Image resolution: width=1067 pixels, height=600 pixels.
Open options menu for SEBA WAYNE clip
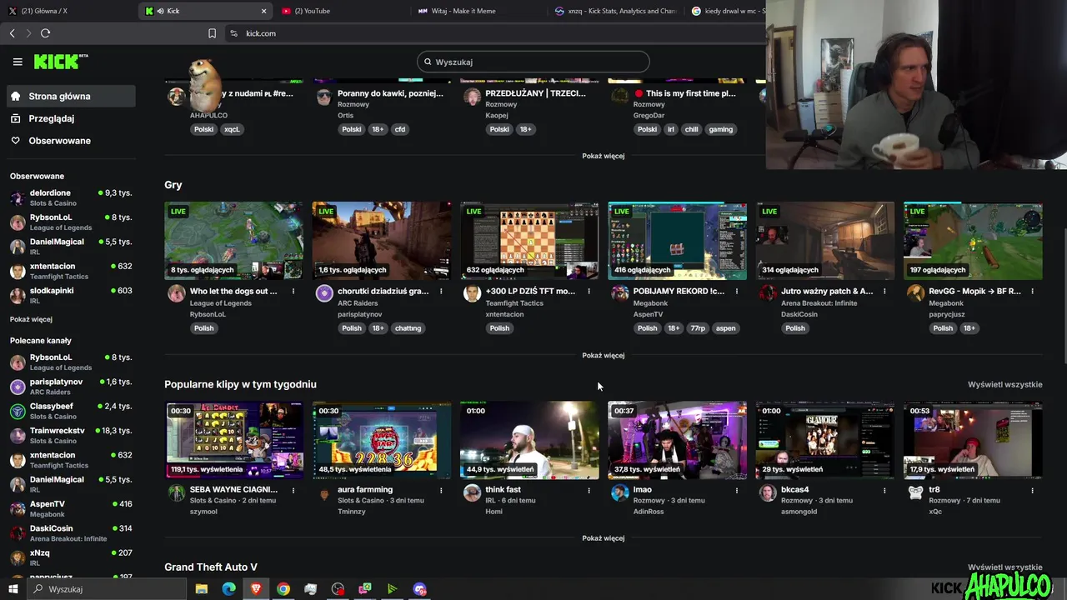click(x=293, y=491)
